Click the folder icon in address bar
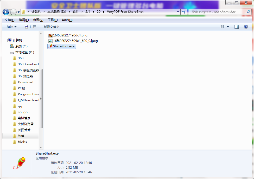This screenshot has height=179, width=254. click(23, 12)
